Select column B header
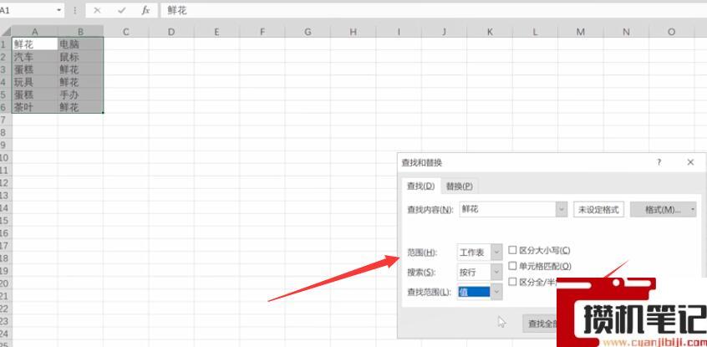Screen dimensions: 707x347 [x=80, y=32]
